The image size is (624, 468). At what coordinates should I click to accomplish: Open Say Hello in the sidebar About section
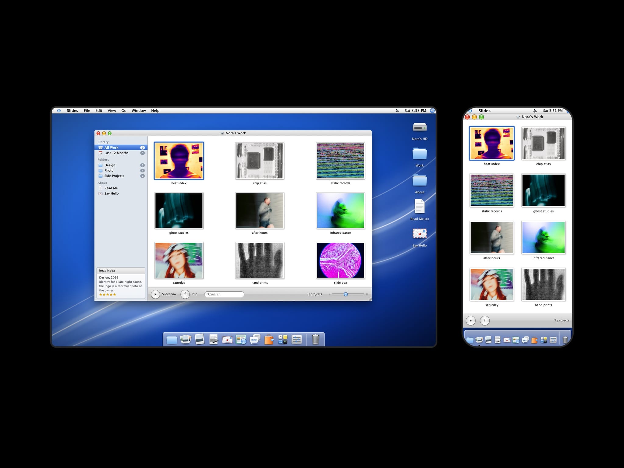(x=121, y=193)
